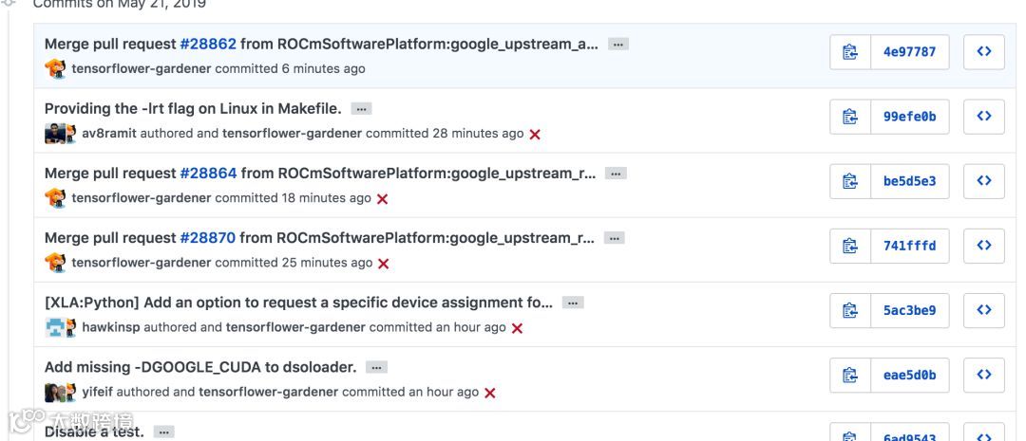1026x441 pixels.
Task: Expand ellipsis for -DGOOGLE_CUDA commit
Action: tap(377, 367)
